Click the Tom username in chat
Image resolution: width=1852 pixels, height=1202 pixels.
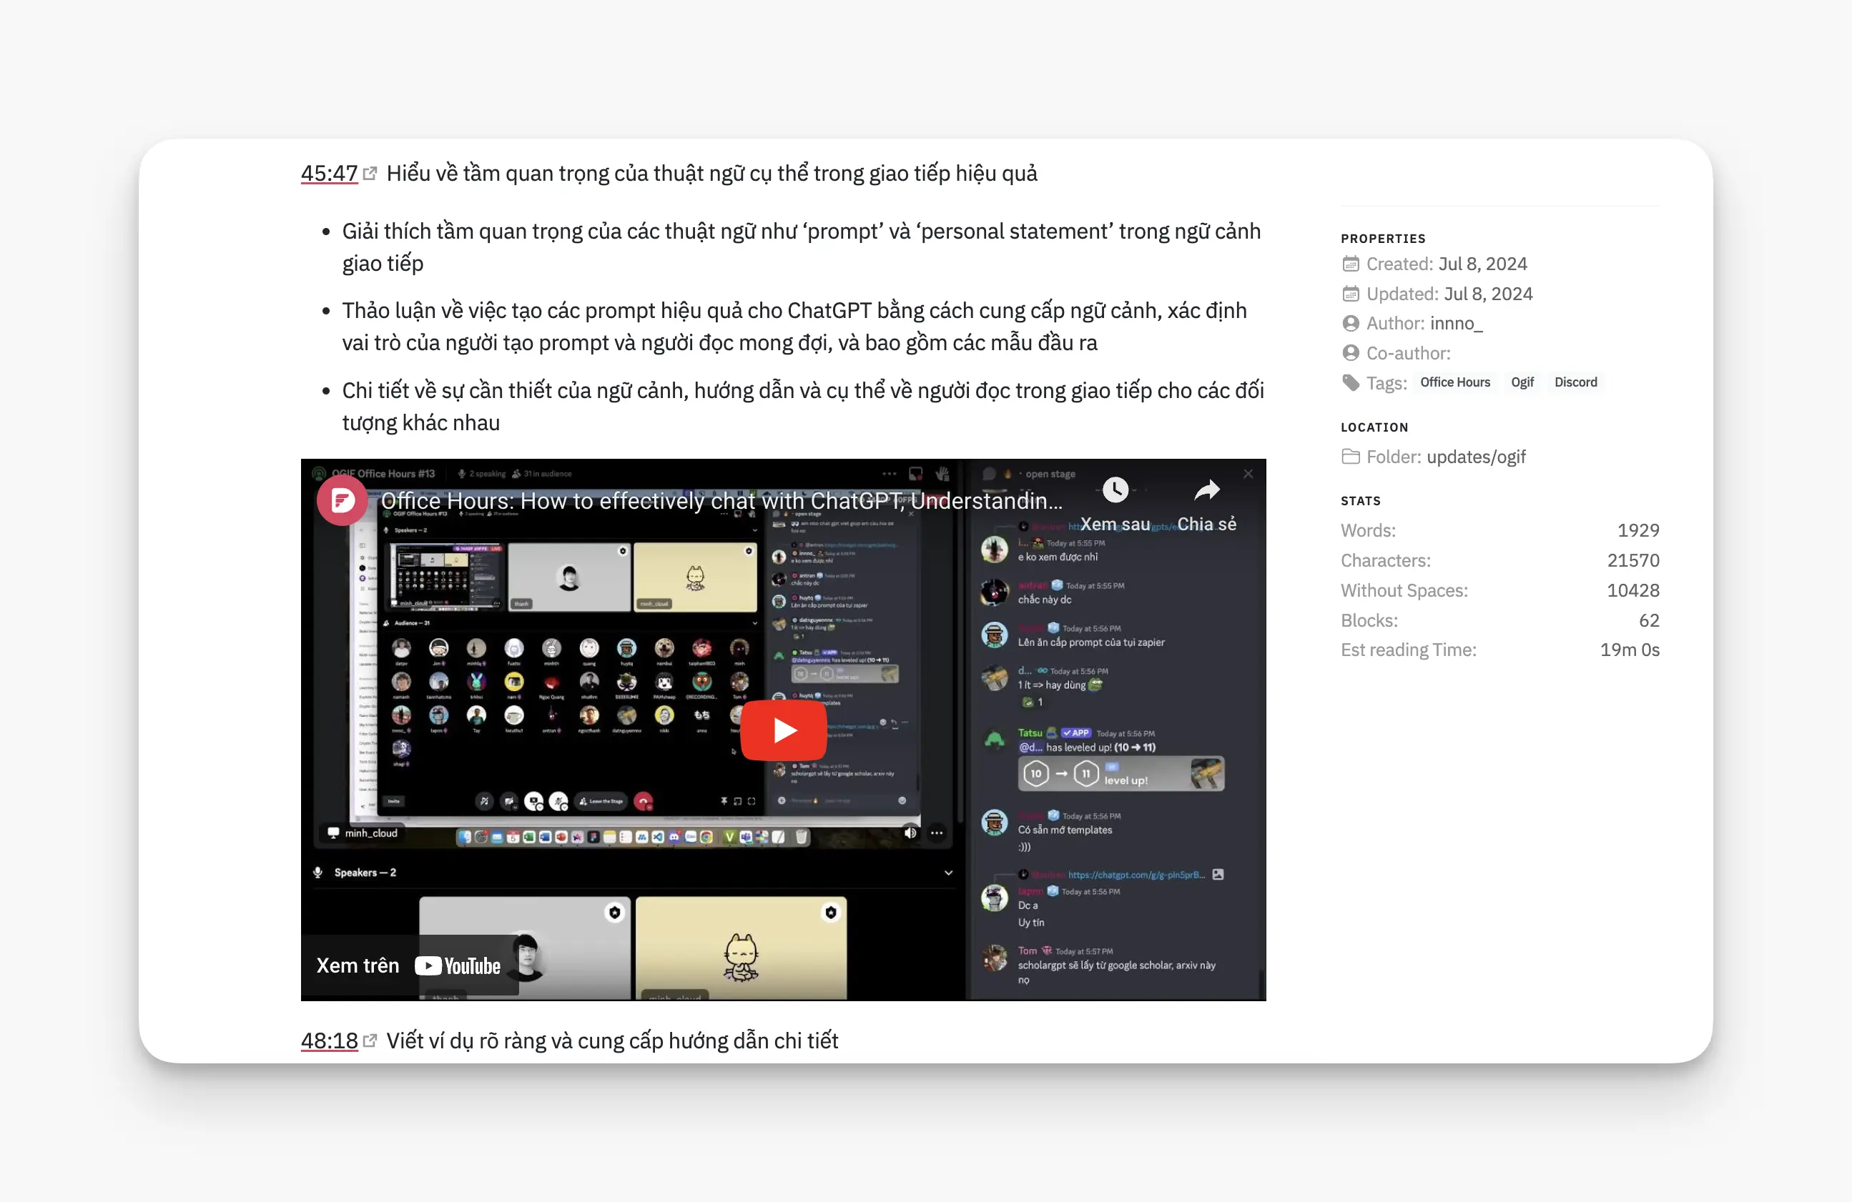tap(1027, 951)
